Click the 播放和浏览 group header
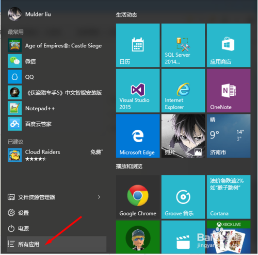The image size is (258, 255). pyautogui.click(x=129, y=166)
